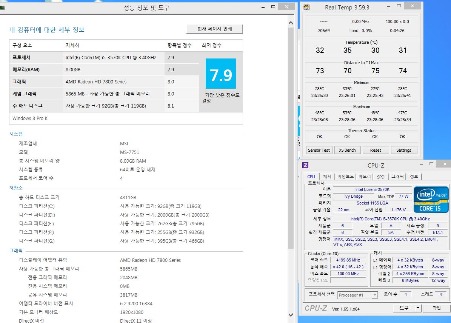Click the 전용 그래픽 메모리 value 2048MB
The width and height of the screenshot is (451, 323).
[129, 278]
